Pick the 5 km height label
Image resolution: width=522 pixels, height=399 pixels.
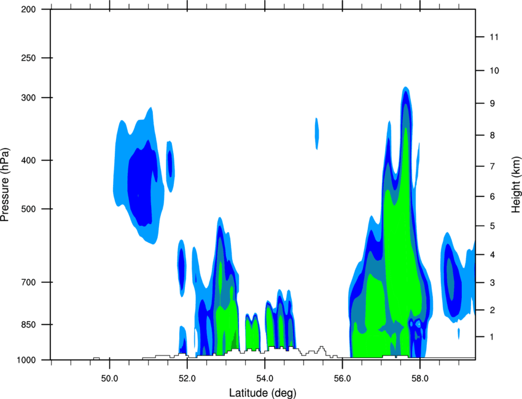492,226
